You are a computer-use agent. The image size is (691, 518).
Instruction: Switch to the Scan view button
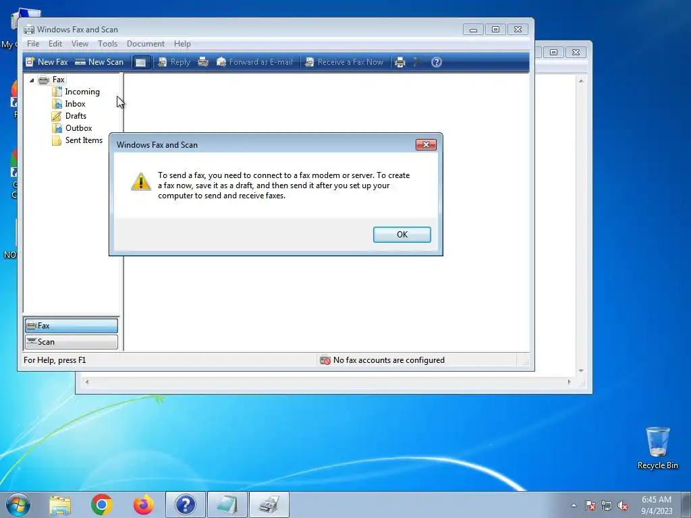tap(72, 342)
